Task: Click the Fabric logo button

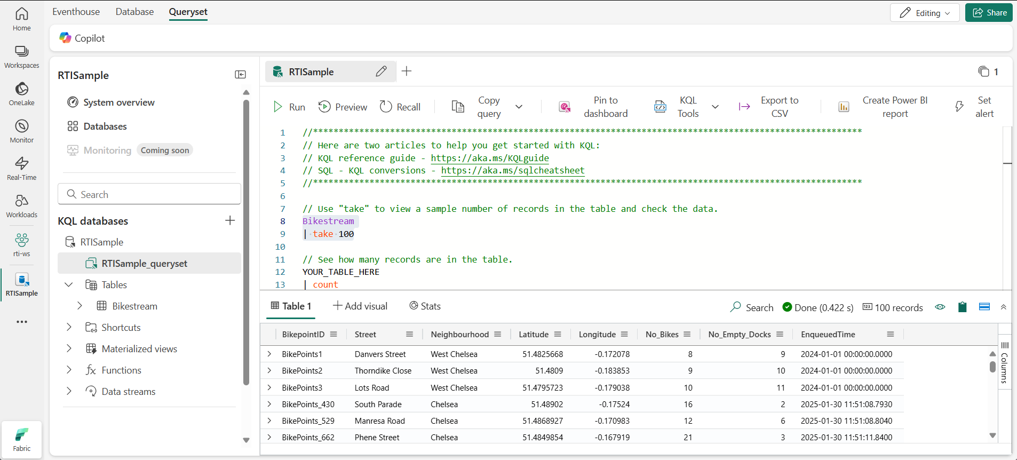Action: coord(22,439)
